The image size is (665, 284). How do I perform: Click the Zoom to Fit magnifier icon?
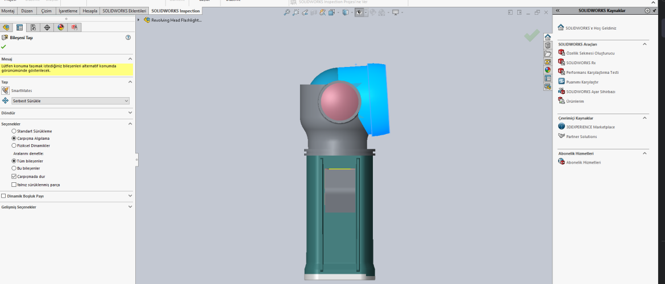(287, 12)
